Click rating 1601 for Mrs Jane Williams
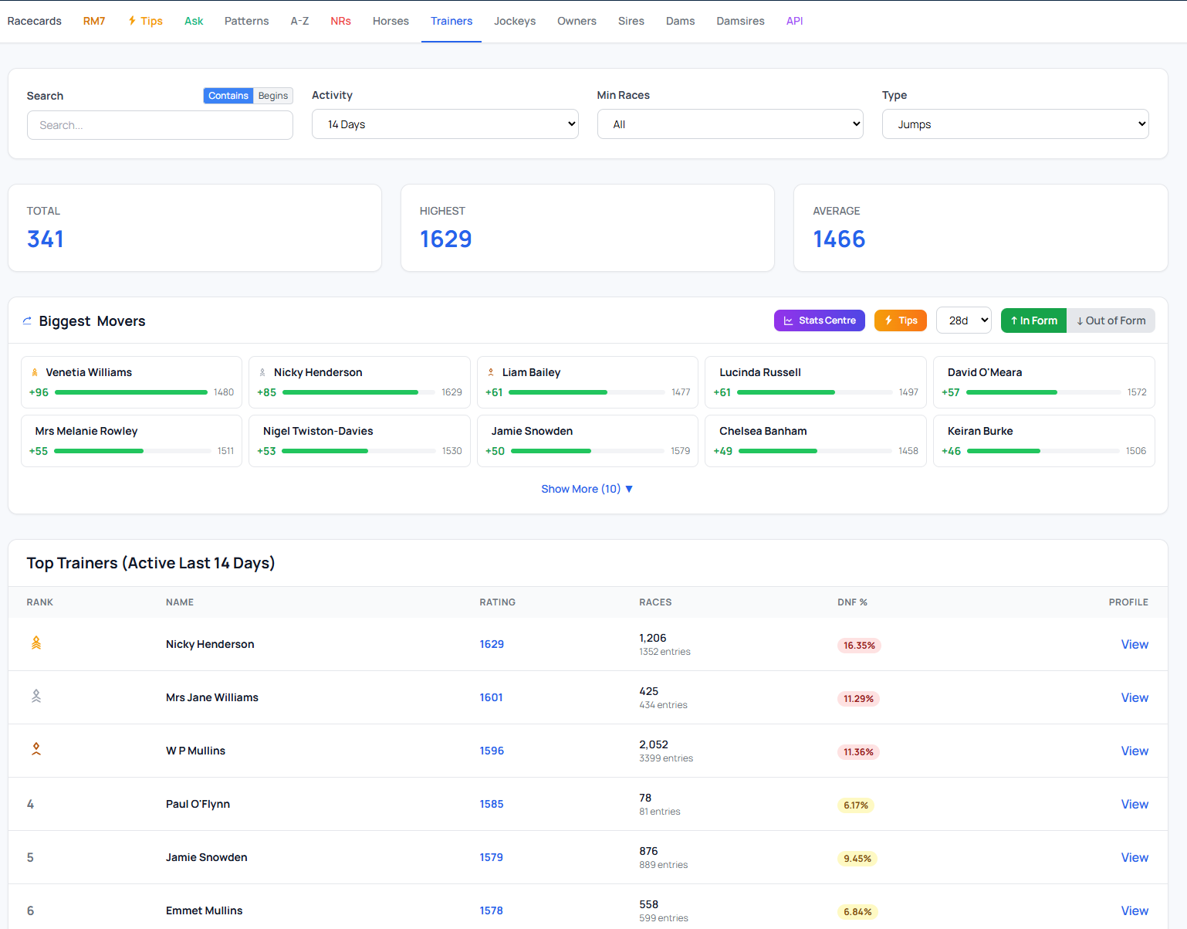1187x929 pixels. pyautogui.click(x=491, y=697)
